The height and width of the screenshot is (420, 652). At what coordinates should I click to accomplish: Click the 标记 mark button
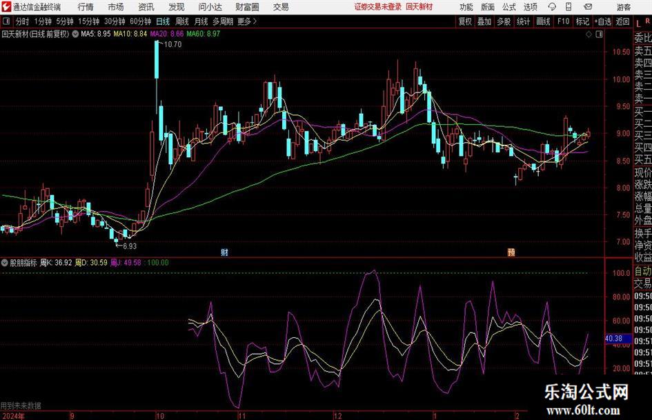pos(582,21)
